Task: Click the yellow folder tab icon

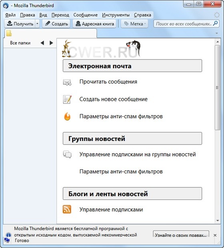Action: click(x=9, y=33)
